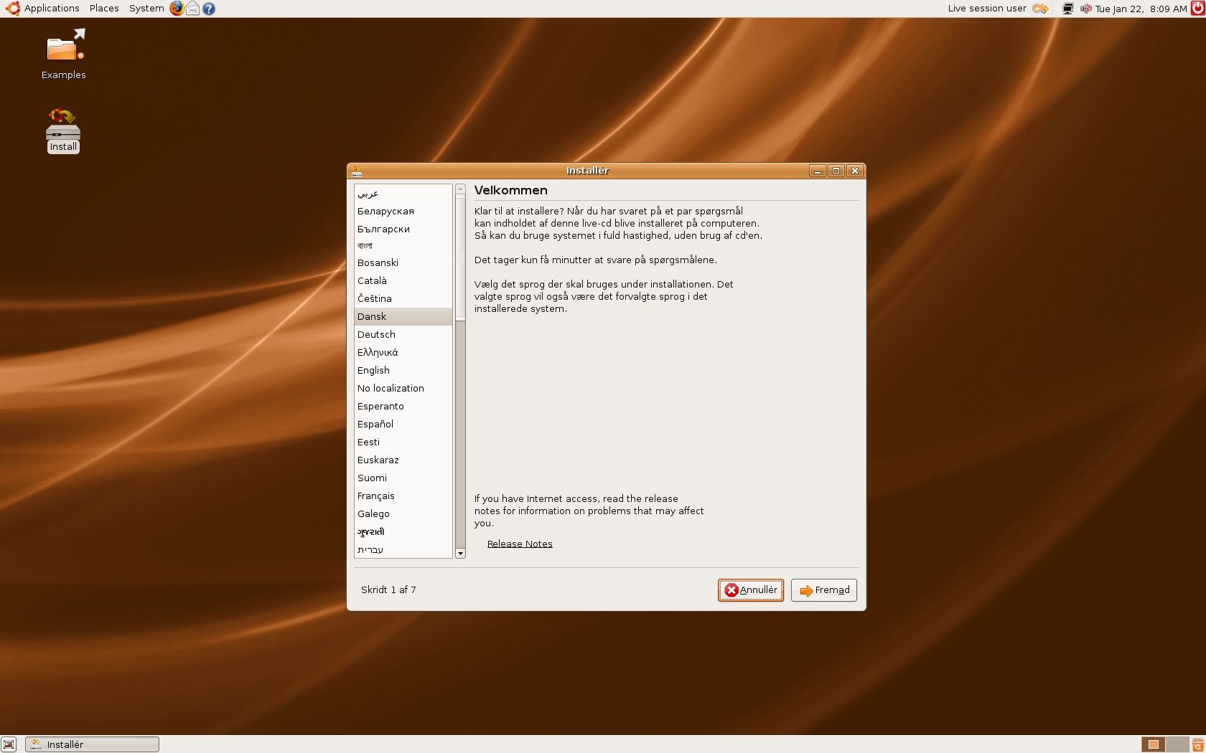Click the language list scrollbar thumb
This screenshot has width=1206, height=753.
[x=461, y=258]
